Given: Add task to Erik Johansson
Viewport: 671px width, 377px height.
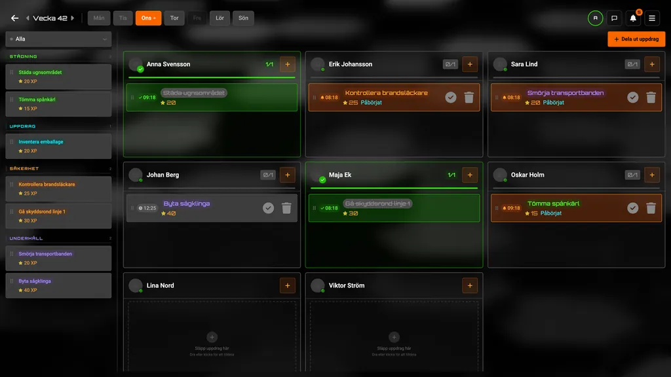Looking at the screenshot, I should 470,64.
